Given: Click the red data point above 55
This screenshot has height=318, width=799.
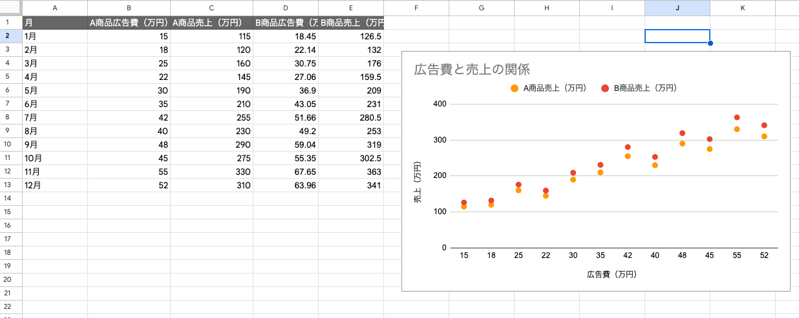Looking at the screenshot, I should point(737,117).
